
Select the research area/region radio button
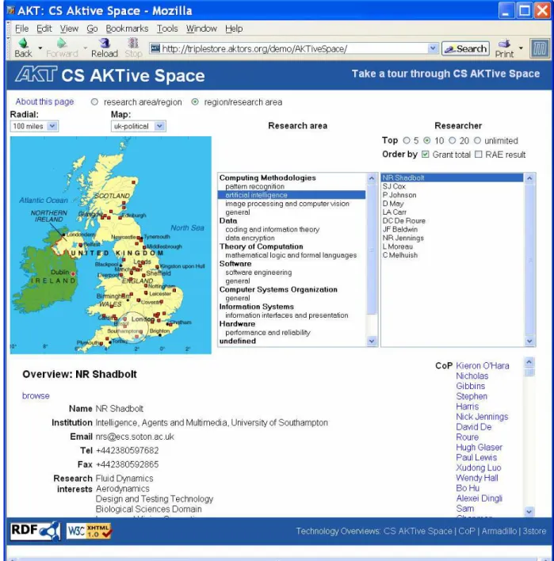[x=94, y=102]
